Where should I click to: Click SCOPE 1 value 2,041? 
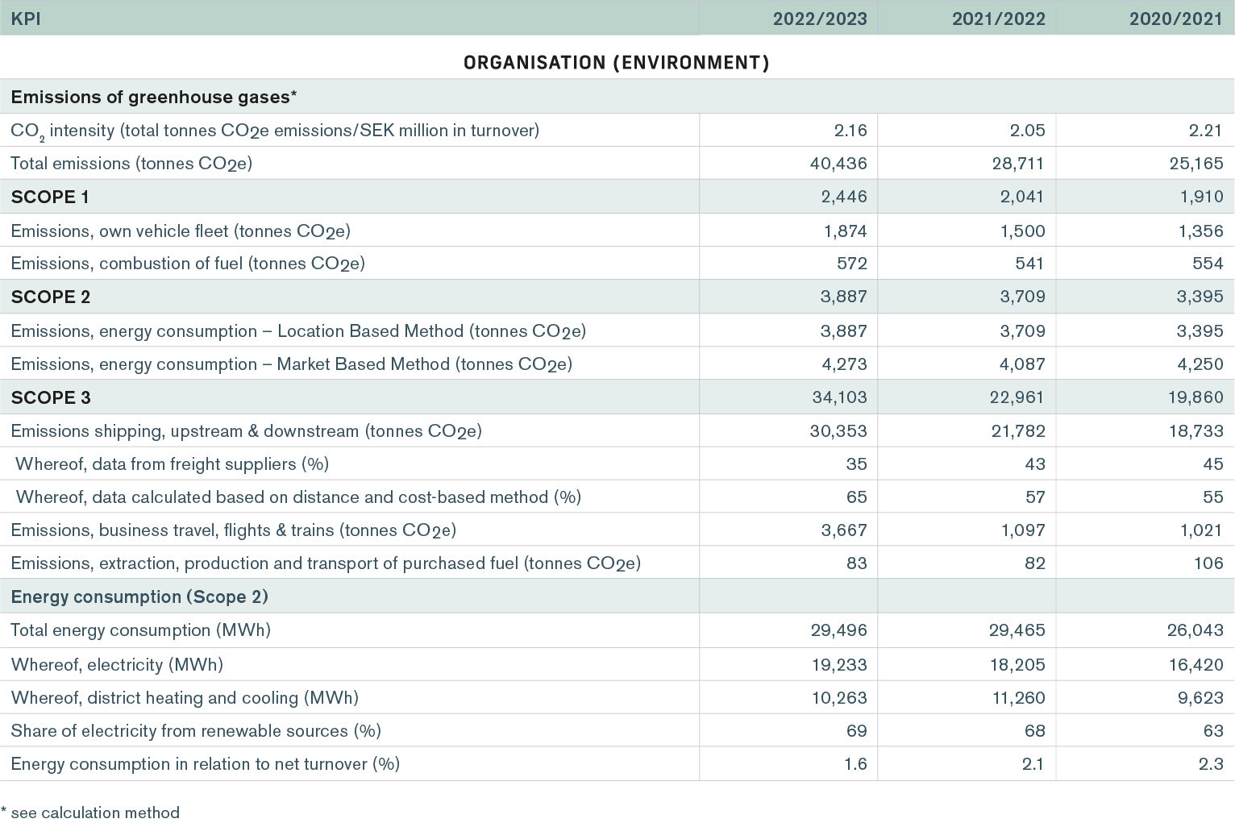coord(1022,197)
